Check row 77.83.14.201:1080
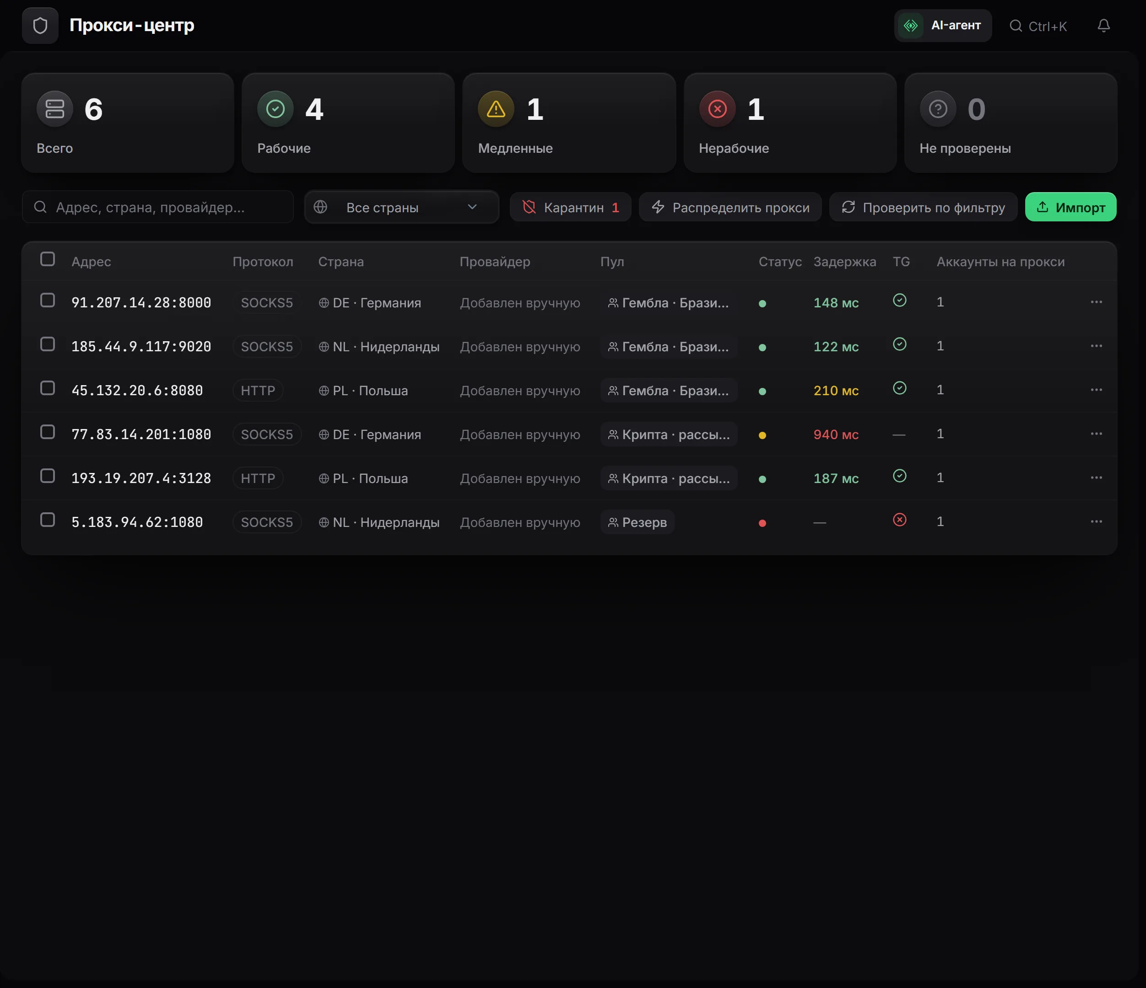1146x988 pixels. tap(48, 432)
